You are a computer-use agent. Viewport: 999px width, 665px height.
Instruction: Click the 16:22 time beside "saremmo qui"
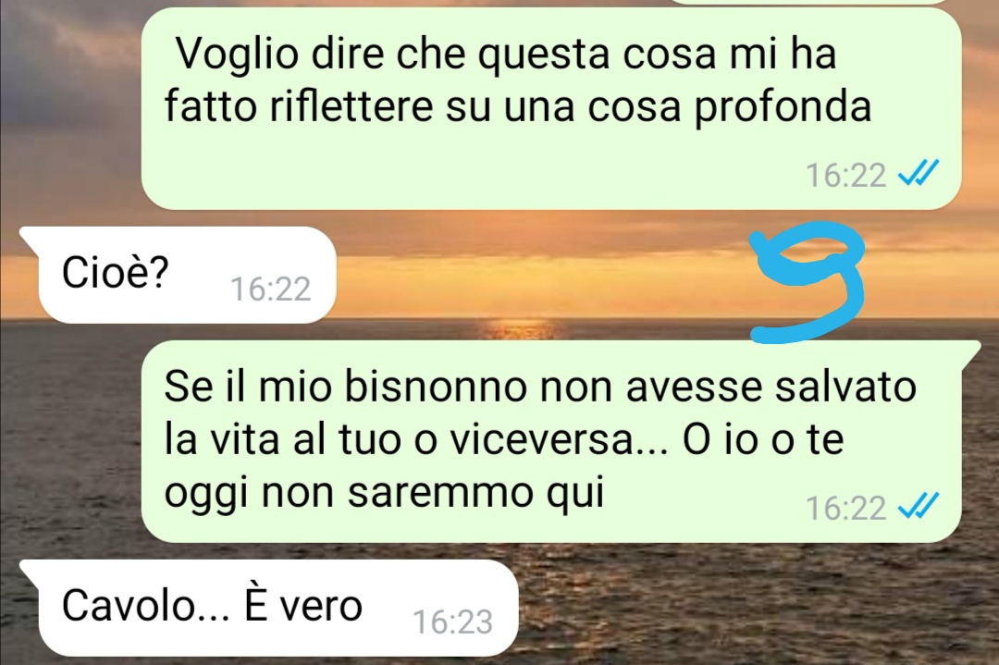(x=846, y=509)
